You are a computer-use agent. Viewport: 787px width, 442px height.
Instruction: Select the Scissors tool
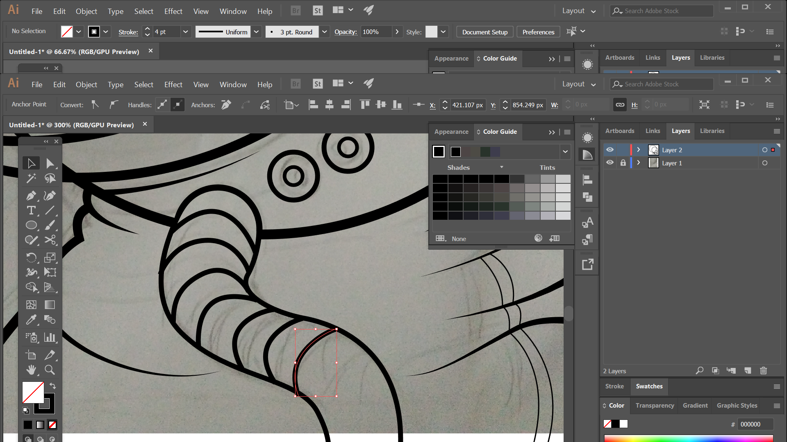tap(50, 240)
